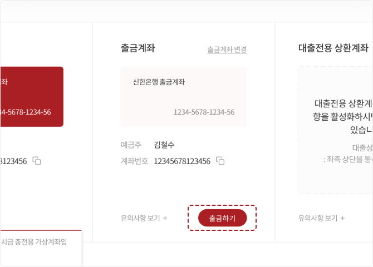Viewport: 373px width, 267px height.
Task: Open the 출금계좌 변경 link
Action: coord(227,50)
